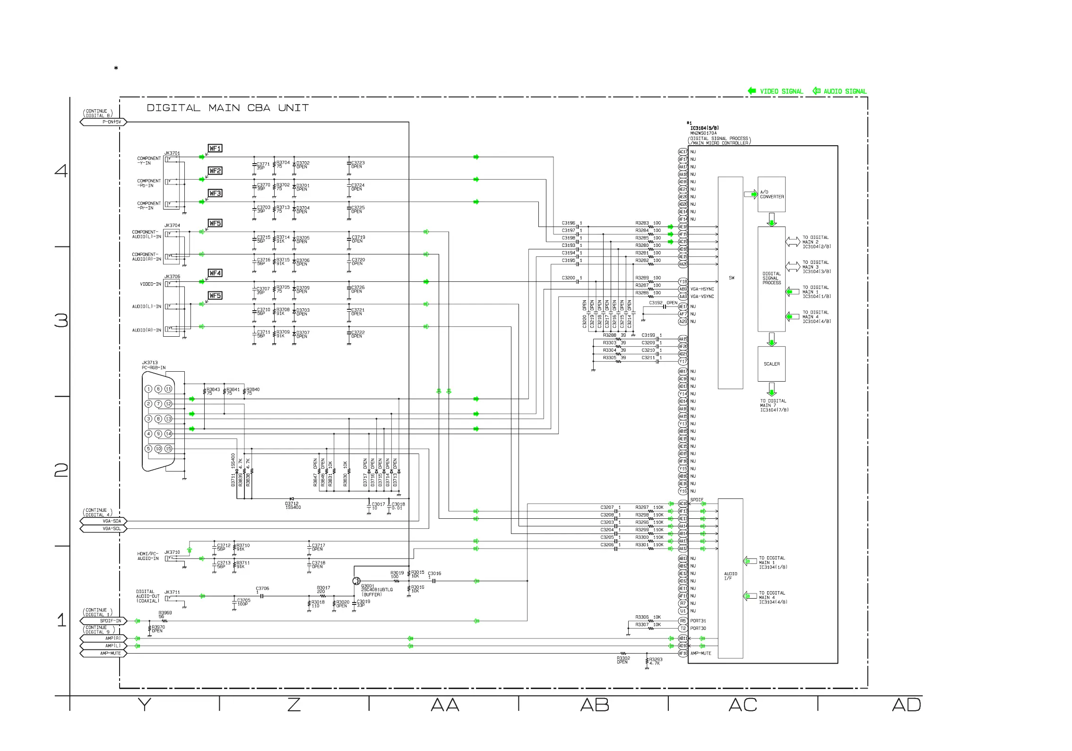
Task: Click the R3302 OPEN resistor label
Action: tap(623, 660)
